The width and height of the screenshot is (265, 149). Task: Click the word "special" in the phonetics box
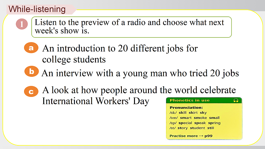point(185,123)
